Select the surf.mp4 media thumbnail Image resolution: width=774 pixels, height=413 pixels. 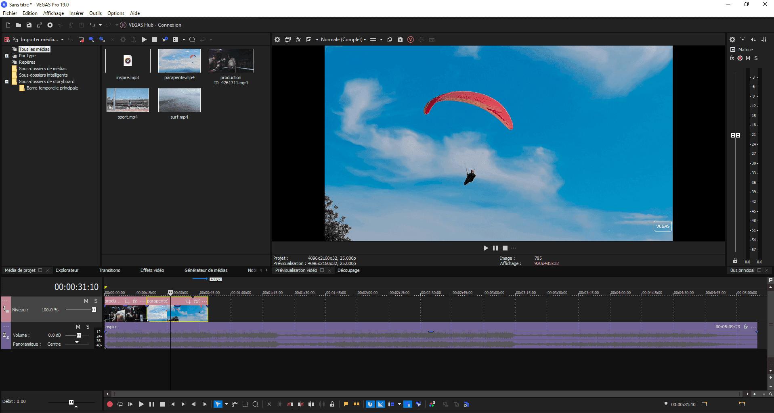point(179,100)
